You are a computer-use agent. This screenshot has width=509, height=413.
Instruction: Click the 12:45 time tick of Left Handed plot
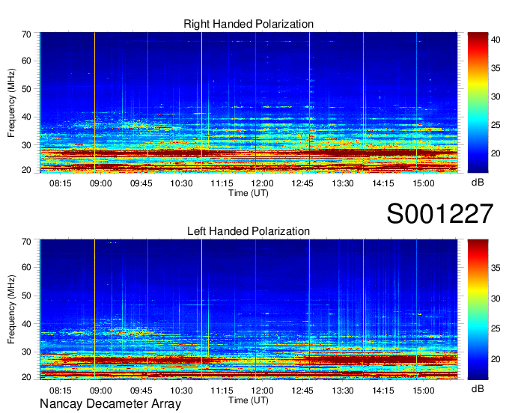302,391
